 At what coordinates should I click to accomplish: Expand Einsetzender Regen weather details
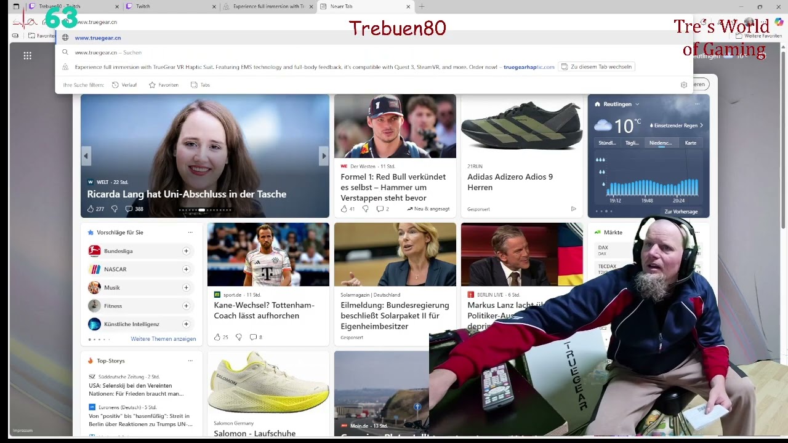(x=677, y=126)
